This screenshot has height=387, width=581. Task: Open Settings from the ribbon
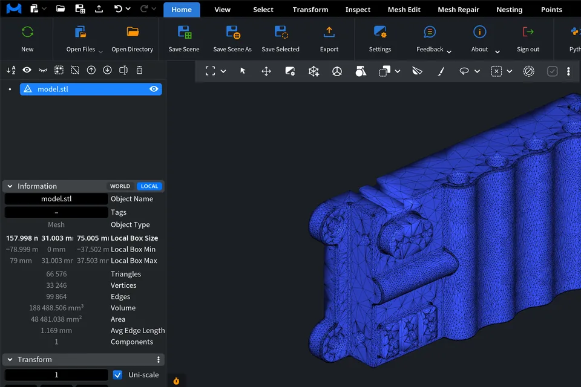[x=380, y=32]
